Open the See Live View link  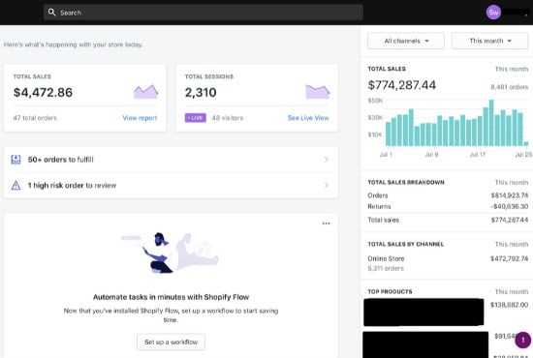pos(308,118)
